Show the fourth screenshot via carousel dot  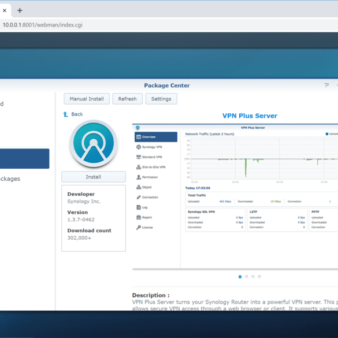(259, 277)
